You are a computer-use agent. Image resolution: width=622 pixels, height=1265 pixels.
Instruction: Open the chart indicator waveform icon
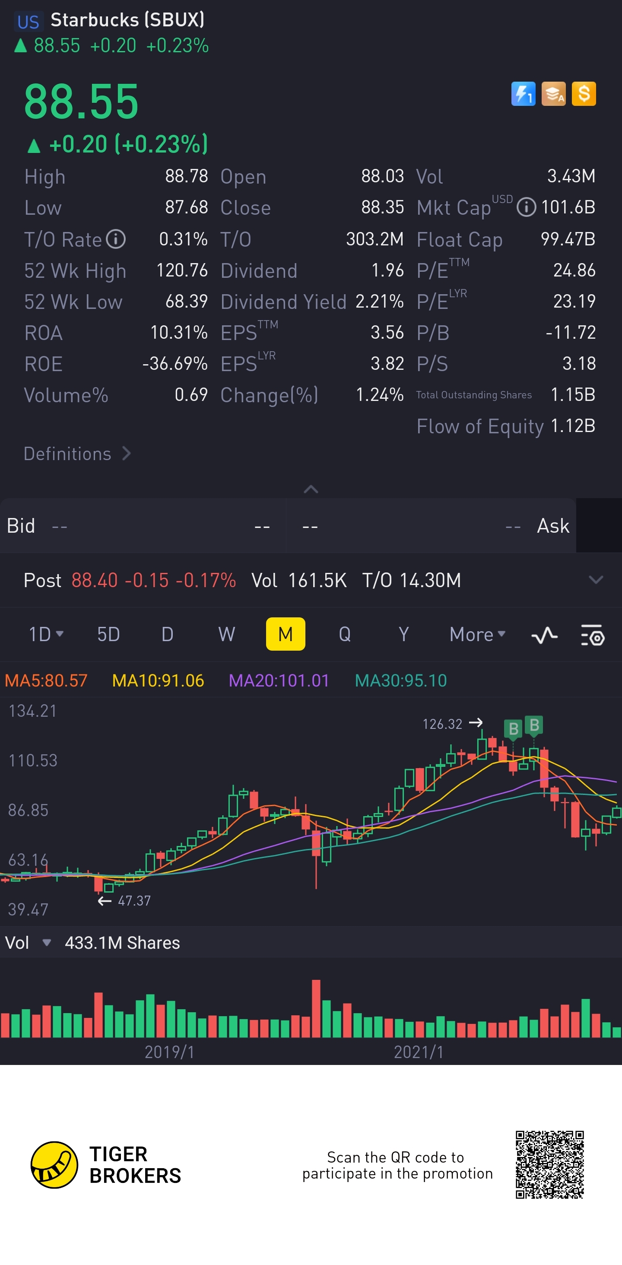pyautogui.click(x=544, y=635)
